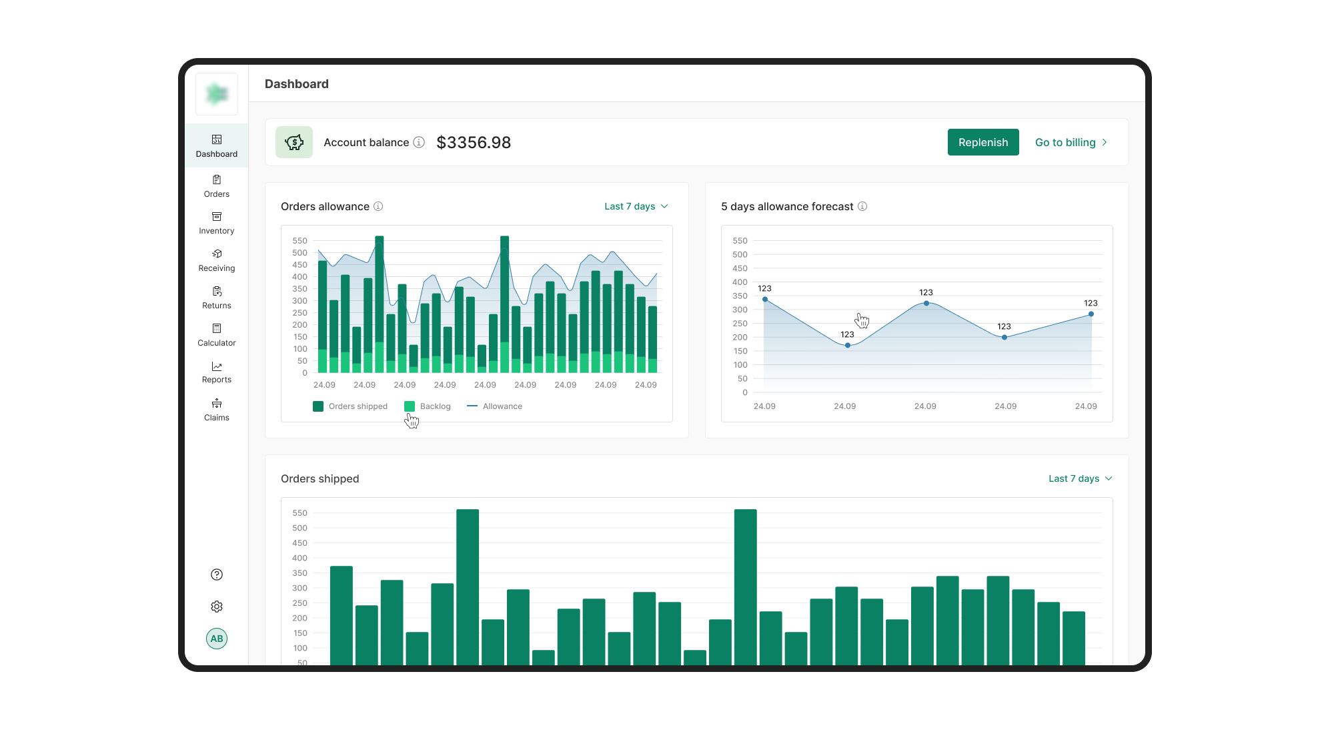Screen dimensions: 1330x730
Task: Toggle the Allowance line in the legend
Action: point(494,406)
